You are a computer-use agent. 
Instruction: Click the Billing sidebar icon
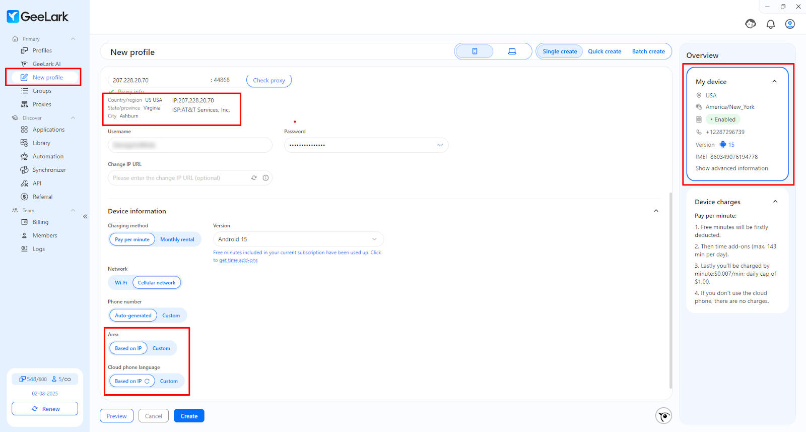coord(24,222)
